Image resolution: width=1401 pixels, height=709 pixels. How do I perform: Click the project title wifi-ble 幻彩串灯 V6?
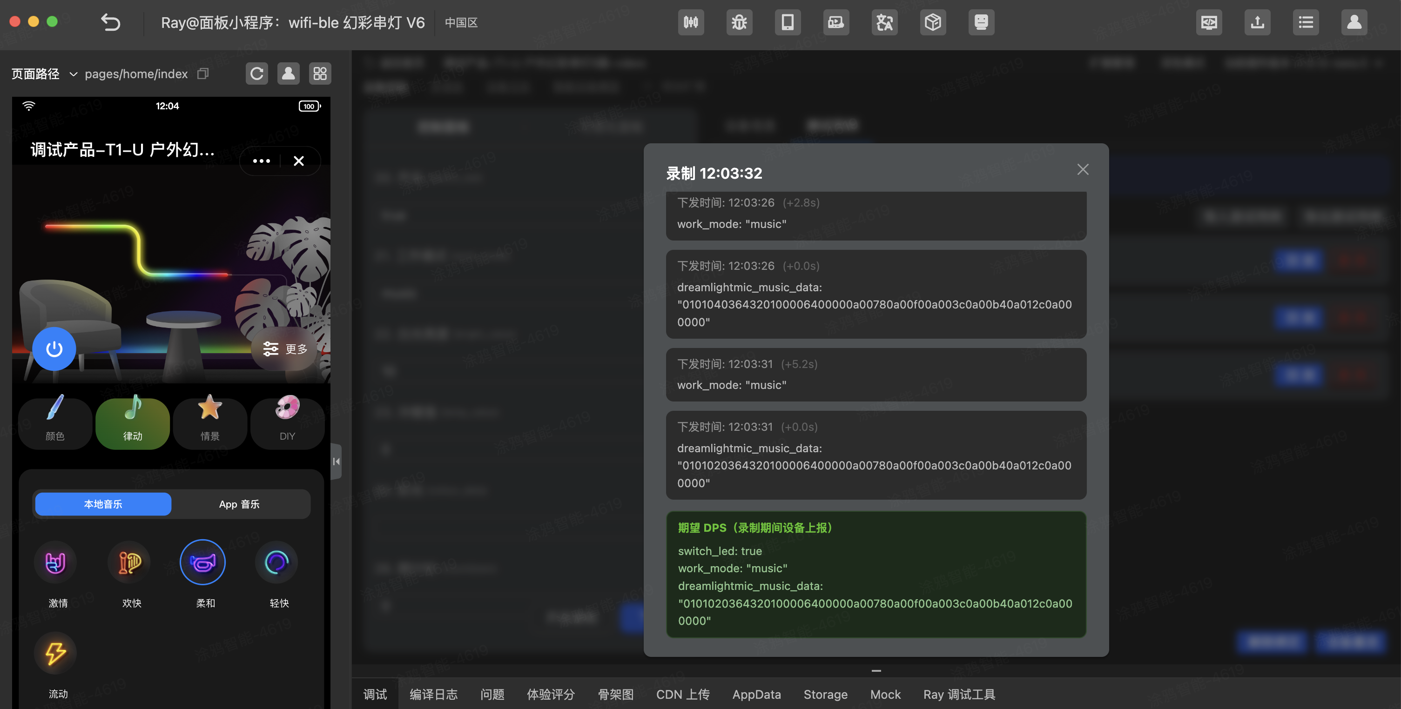(x=356, y=22)
